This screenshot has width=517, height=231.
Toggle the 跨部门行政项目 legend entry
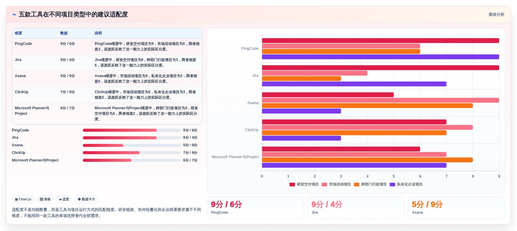point(370,184)
